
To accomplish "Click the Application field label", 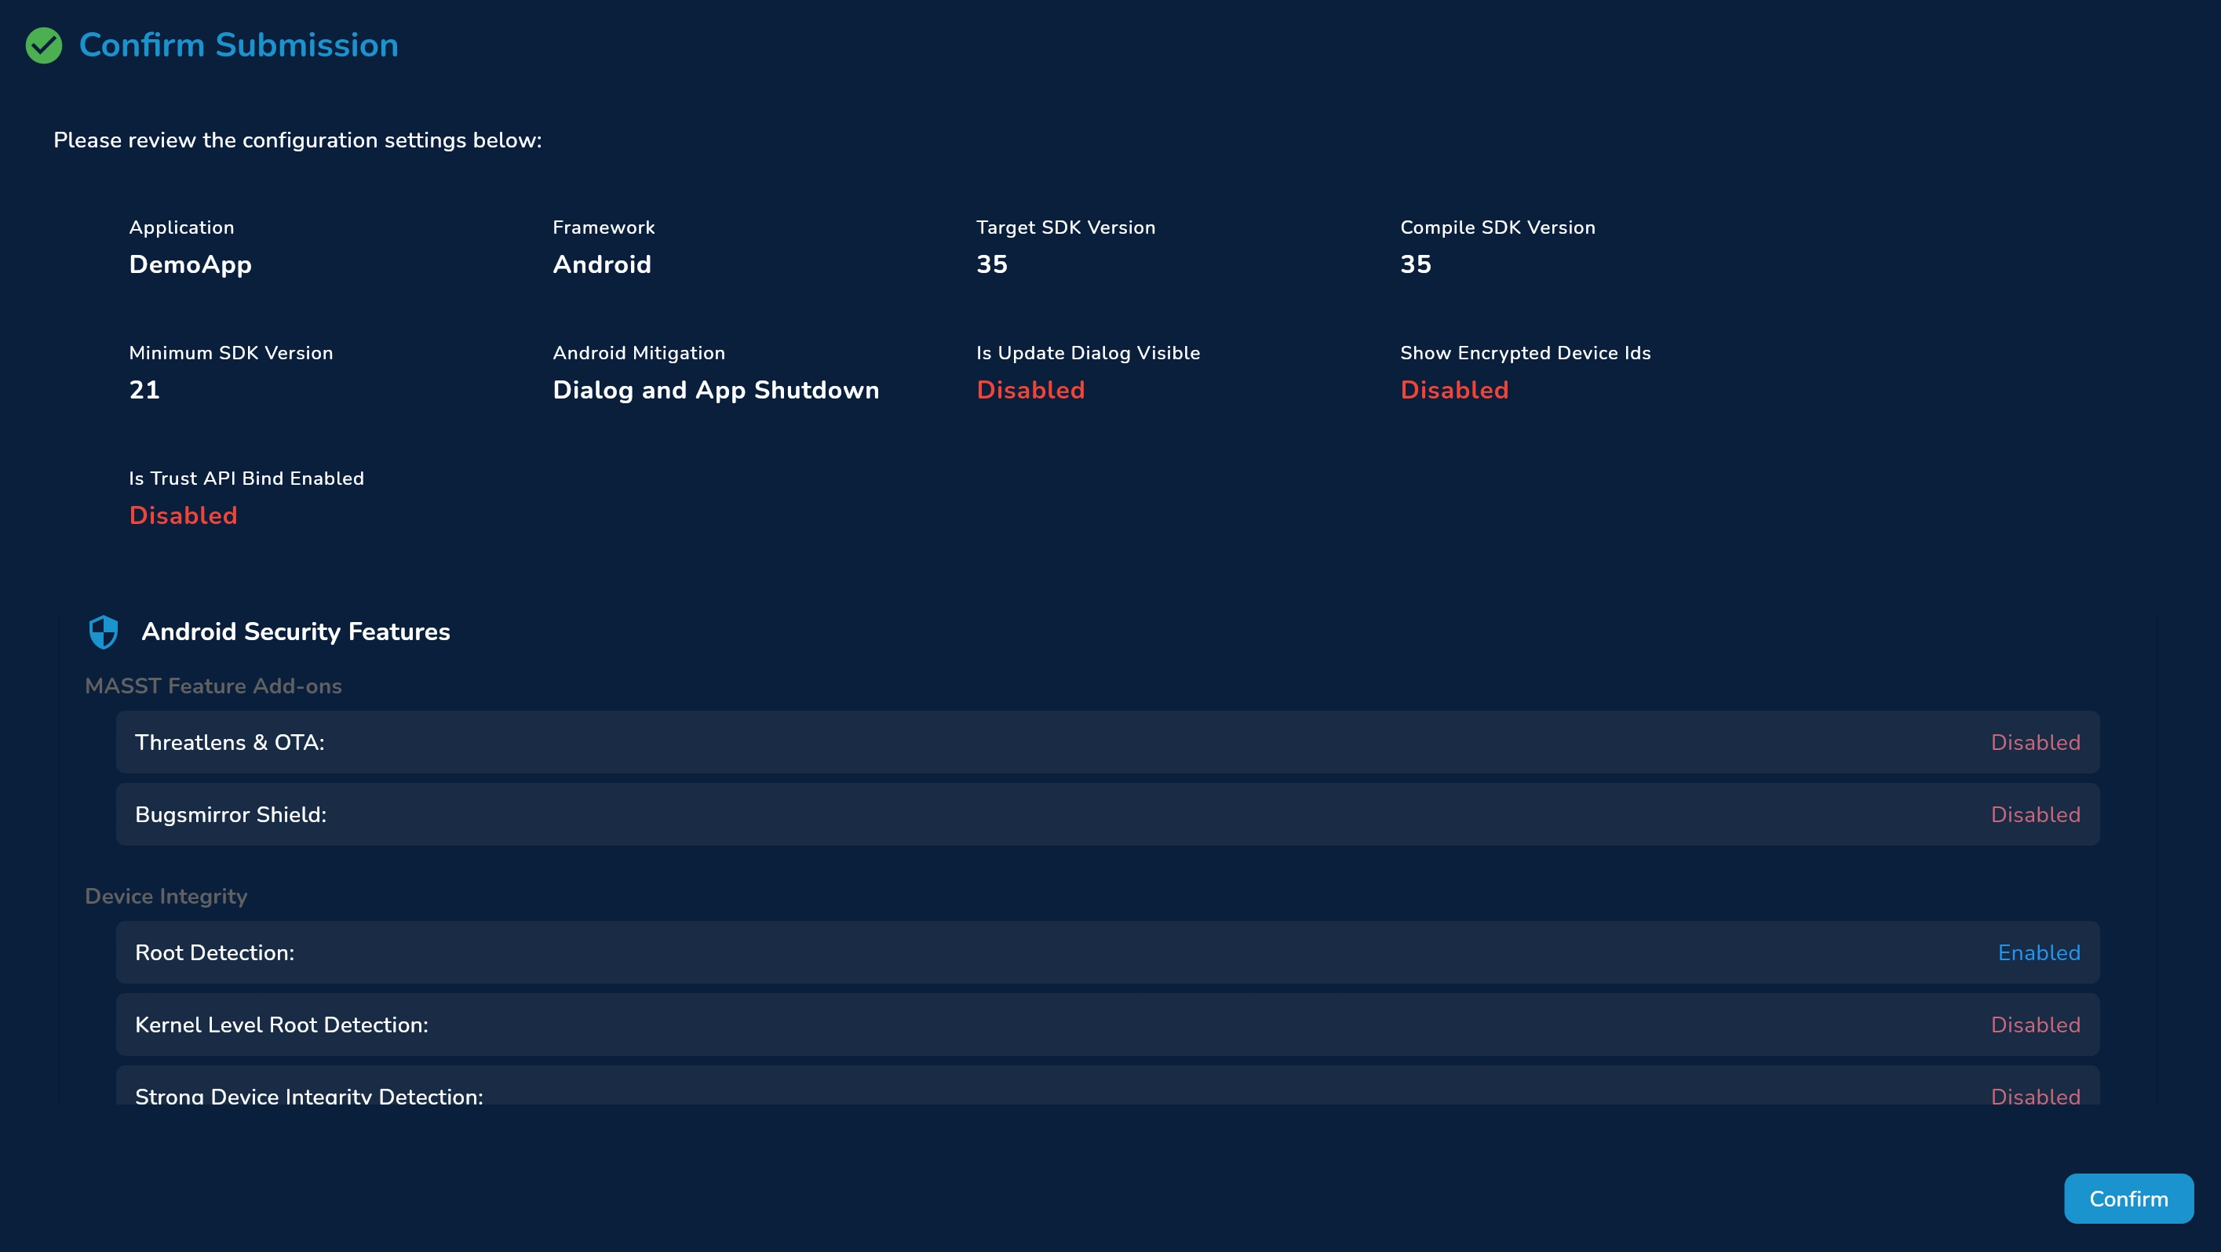I will pyautogui.click(x=181, y=227).
